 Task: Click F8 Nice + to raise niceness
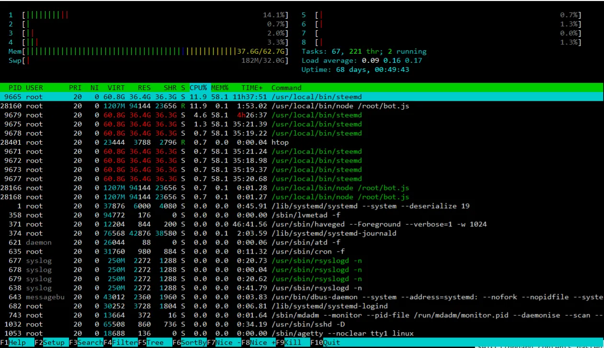click(x=259, y=343)
